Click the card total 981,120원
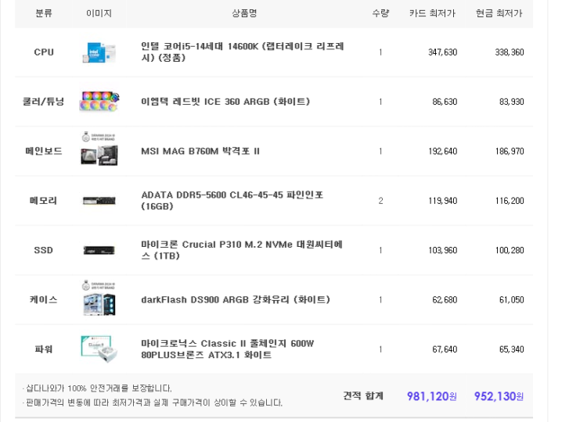 pyautogui.click(x=431, y=396)
